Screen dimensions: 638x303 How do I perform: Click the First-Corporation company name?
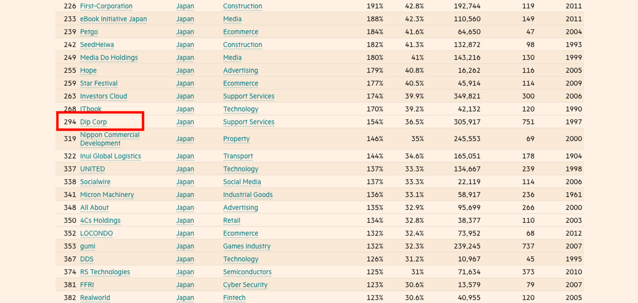tap(106, 6)
